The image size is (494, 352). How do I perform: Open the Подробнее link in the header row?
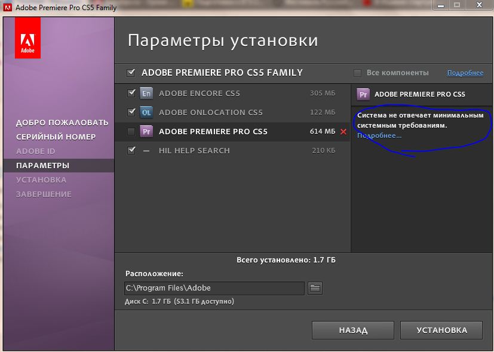point(465,73)
